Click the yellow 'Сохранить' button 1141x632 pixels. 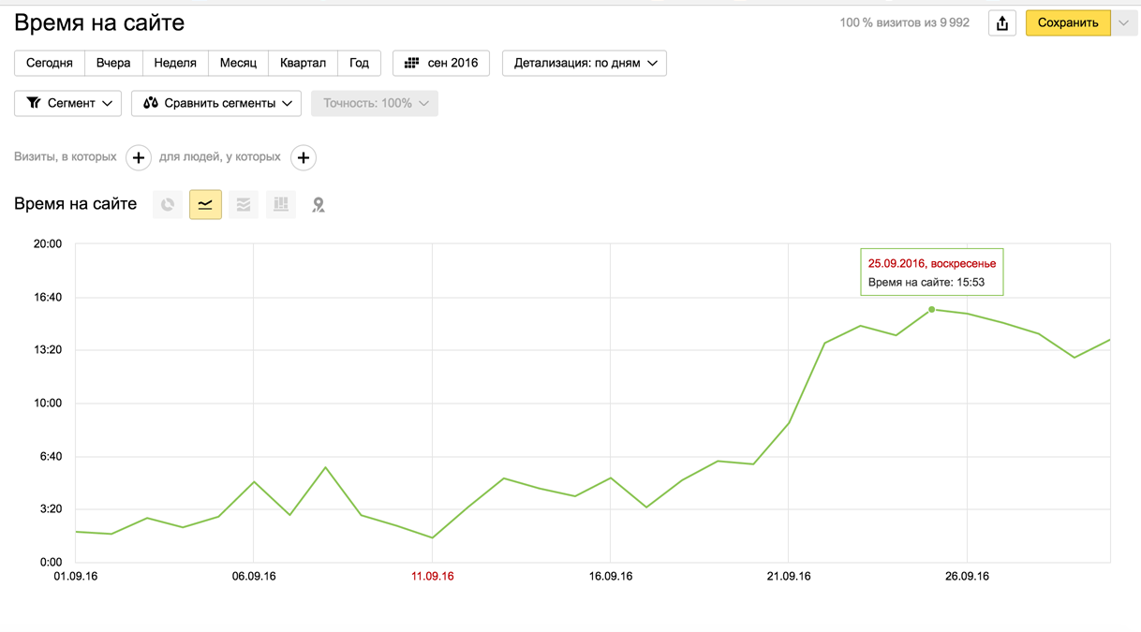(1068, 23)
